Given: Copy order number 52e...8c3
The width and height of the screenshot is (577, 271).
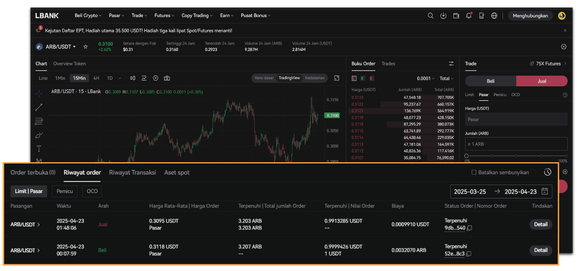Looking at the screenshot, I should 469,254.
